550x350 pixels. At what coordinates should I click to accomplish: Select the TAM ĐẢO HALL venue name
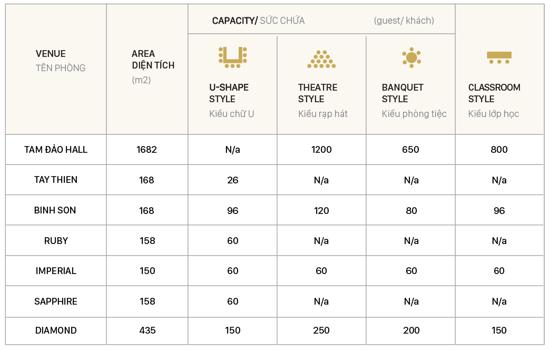[56, 150]
